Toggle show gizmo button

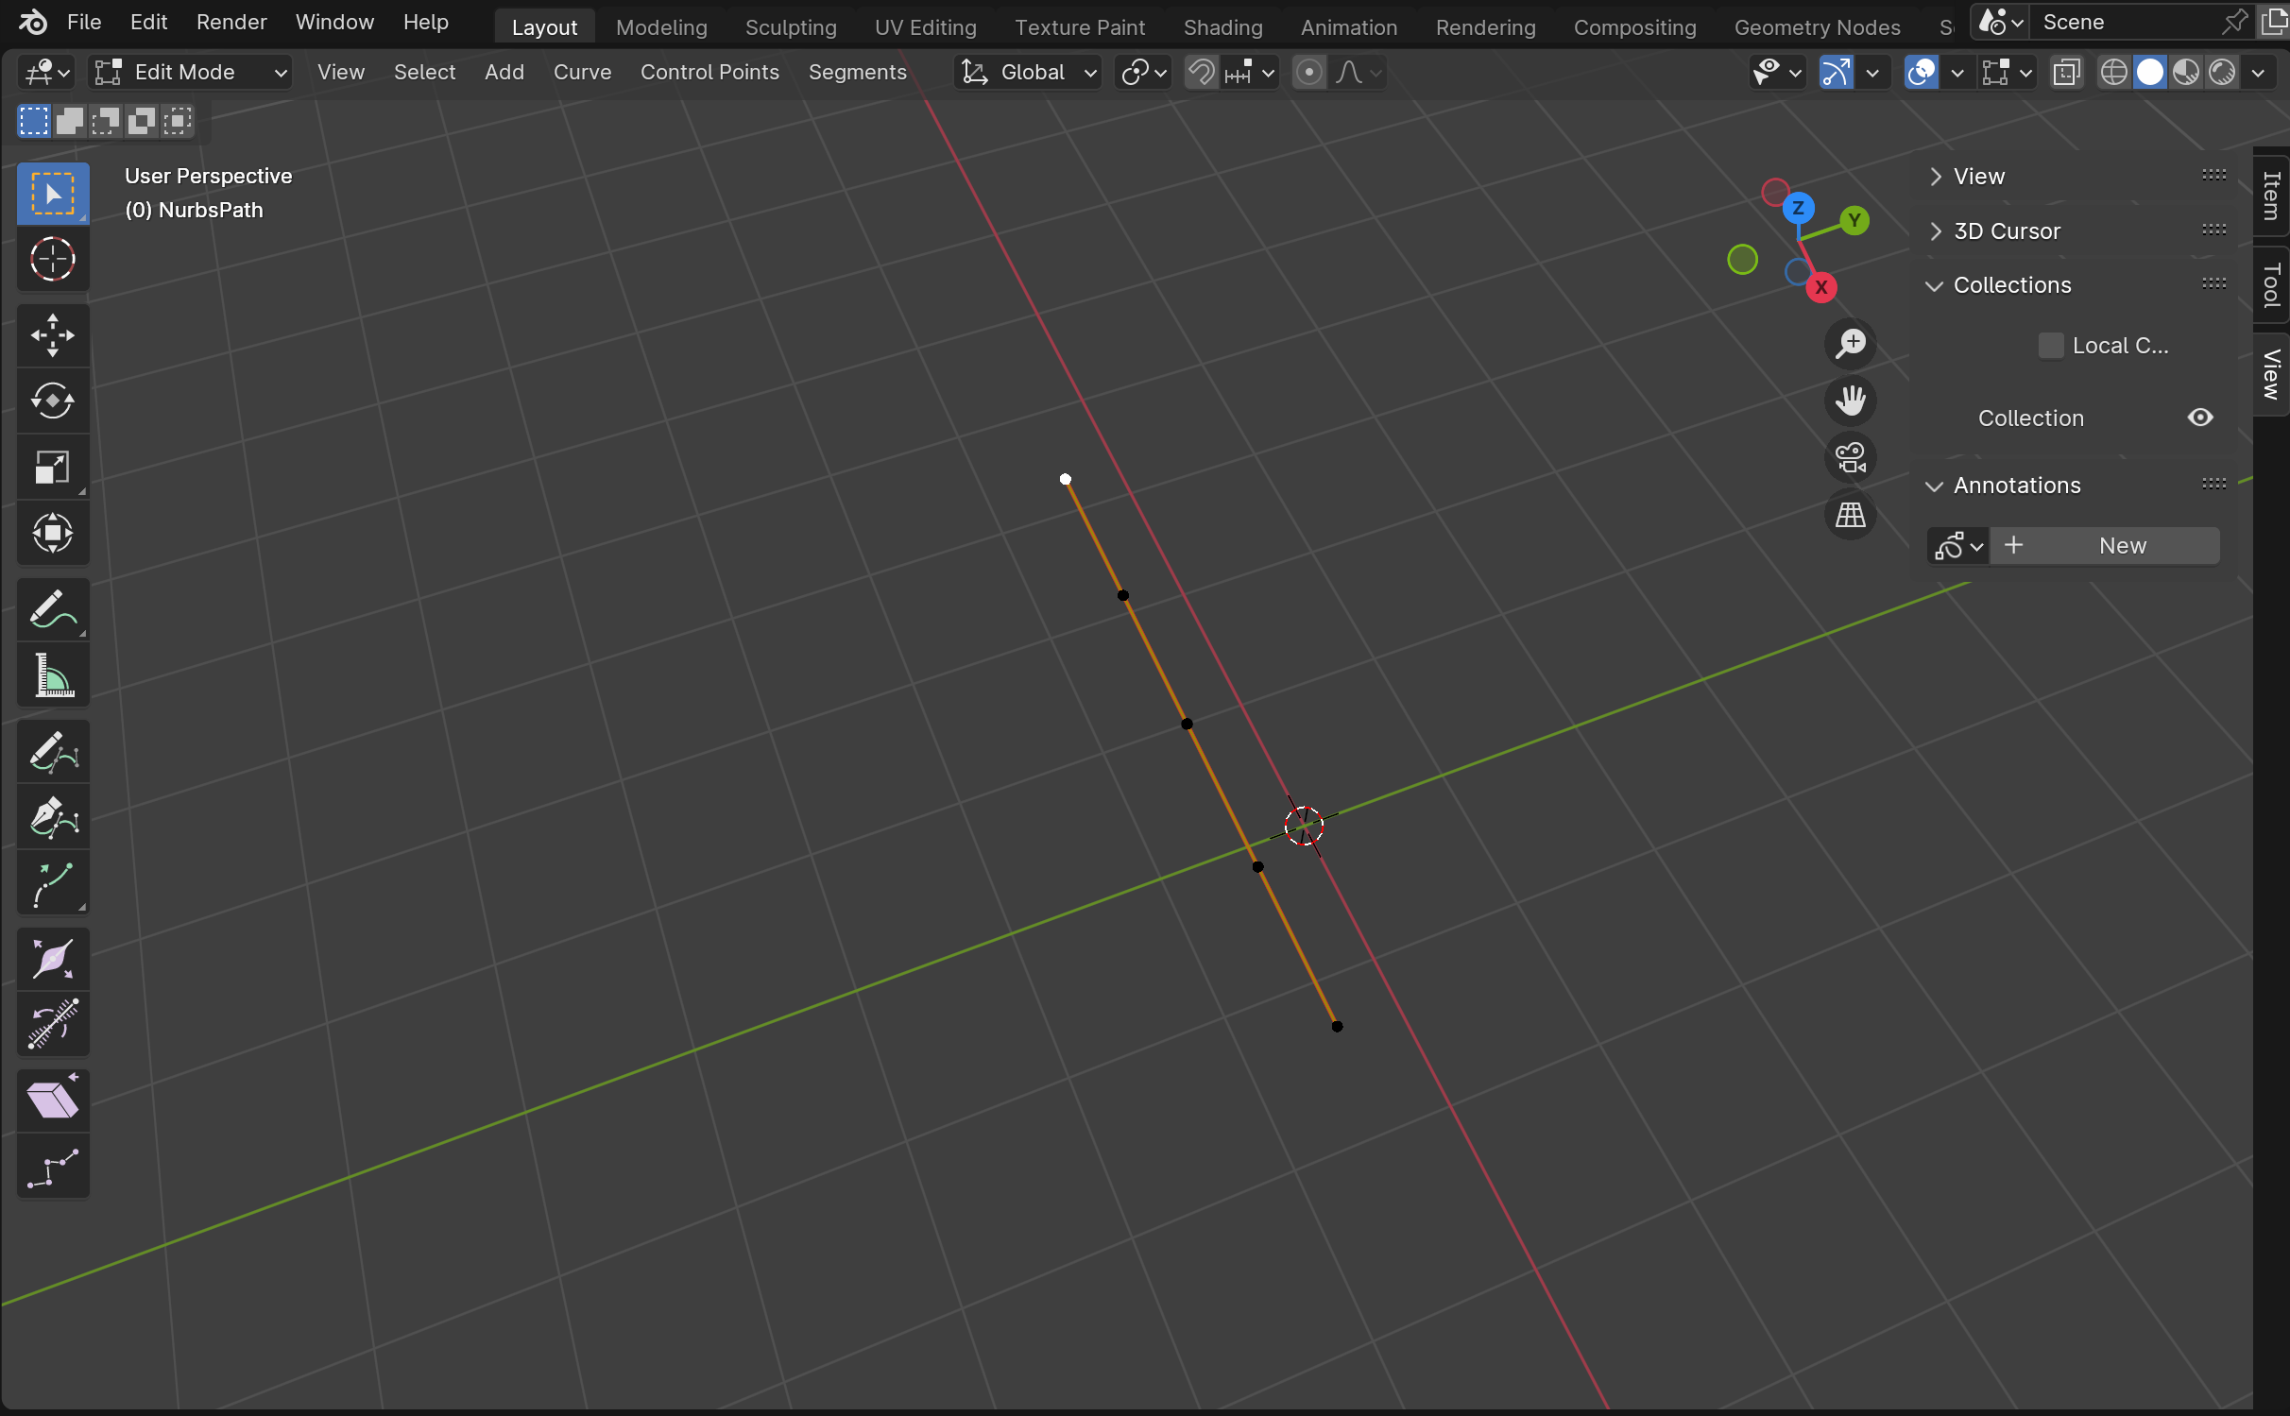pos(1836,73)
